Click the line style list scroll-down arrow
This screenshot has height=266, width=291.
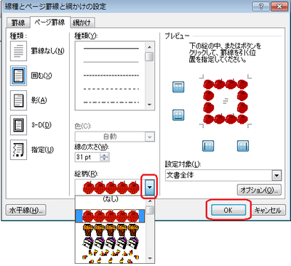point(149,105)
